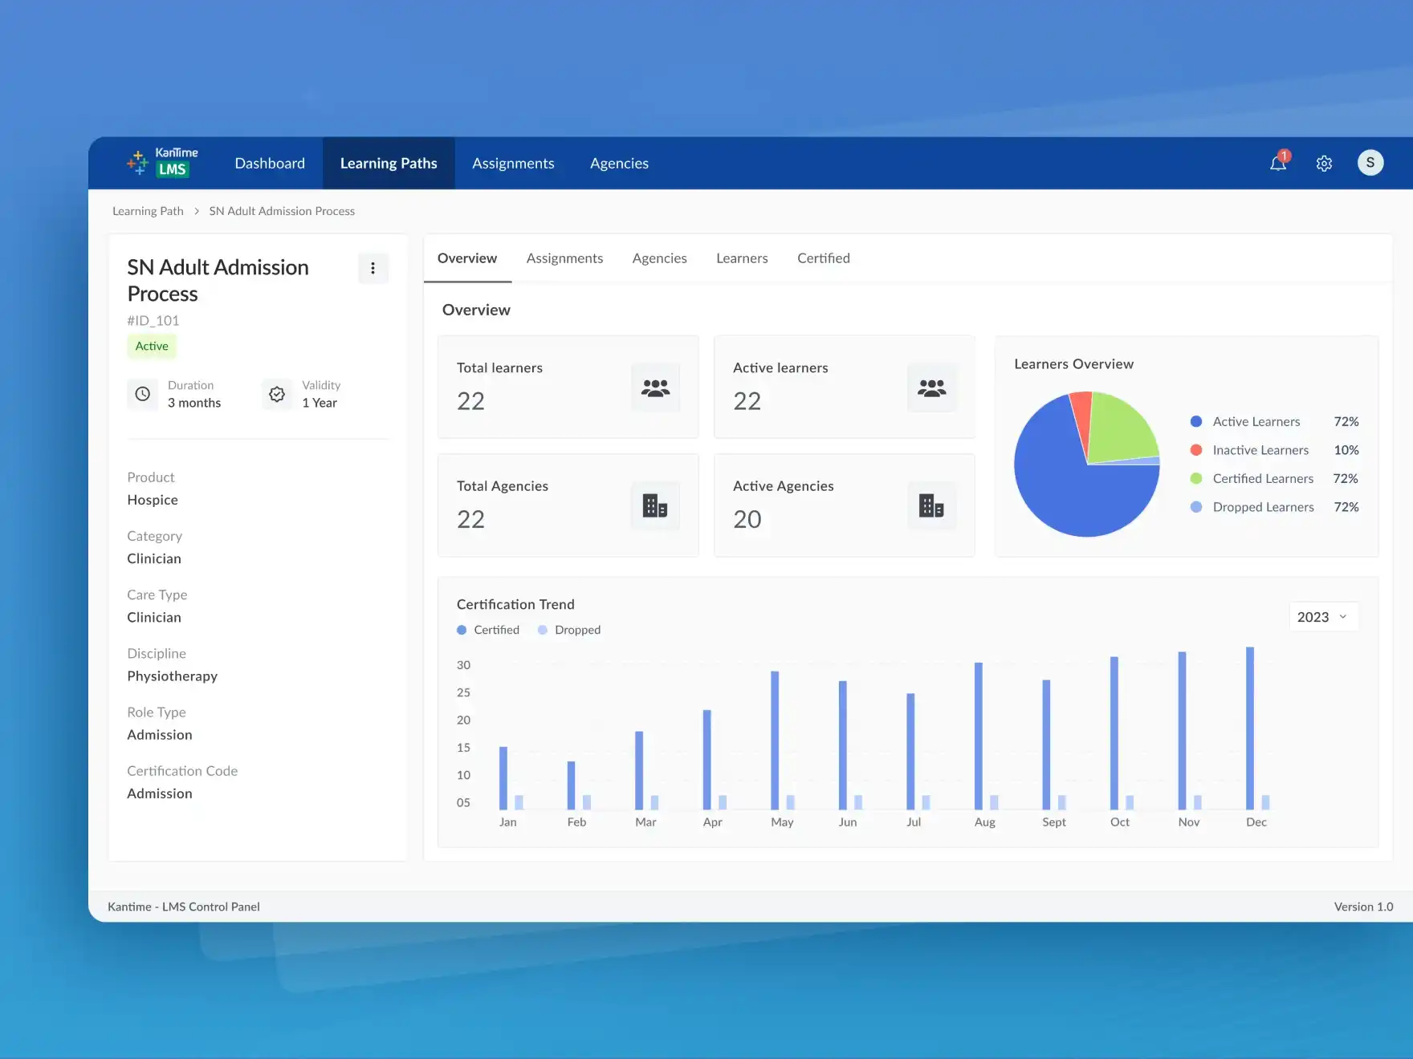This screenshot has width=1413, height=1059.
Task: Click SN Adult Admission Process breadcrumb
Action: pos(282,211)
